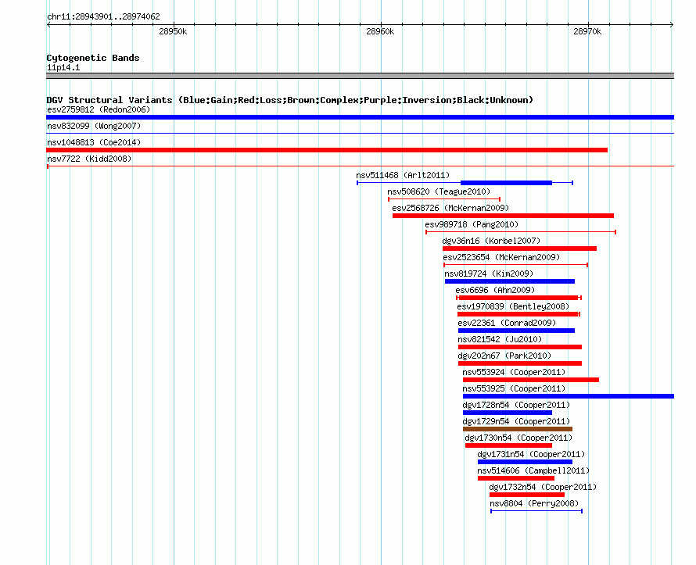
Task: Open esv989718 (Pang2010) variant
Action: pos(472,224)
